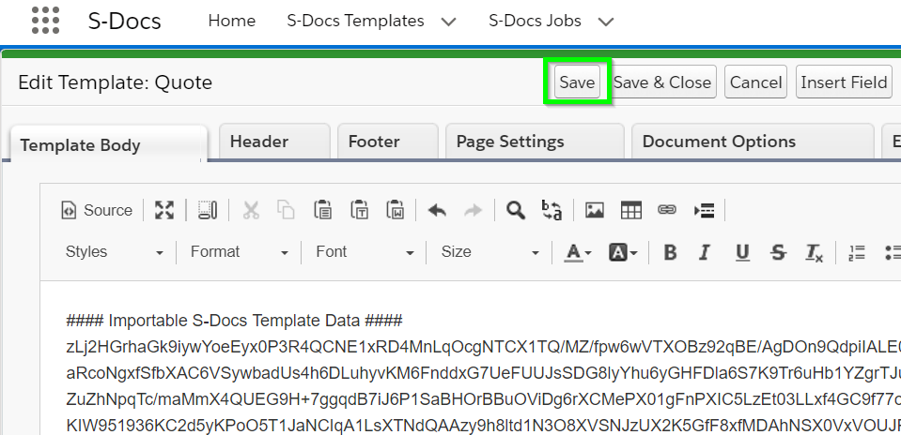Click the Save & Close button
The width and height of the screenshot is (901, 435).
[x=662, y=82]
